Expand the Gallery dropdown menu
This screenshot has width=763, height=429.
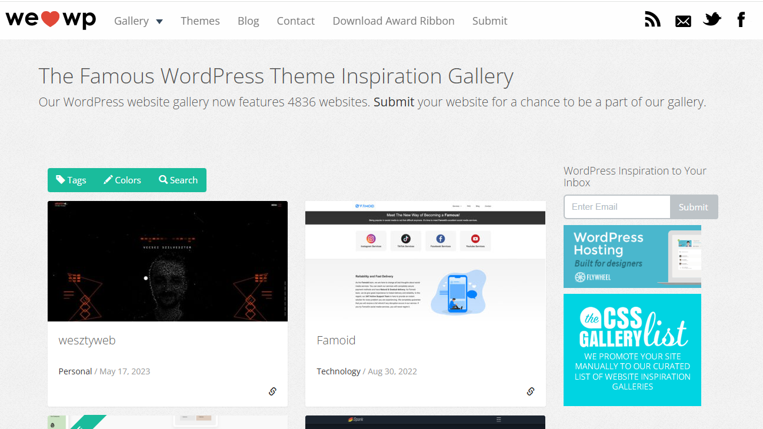click(x=138, y=21)
